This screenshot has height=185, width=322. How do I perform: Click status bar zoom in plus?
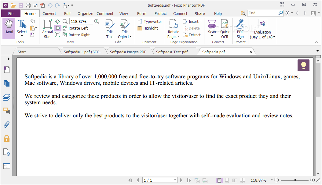[x=312, y=180]
